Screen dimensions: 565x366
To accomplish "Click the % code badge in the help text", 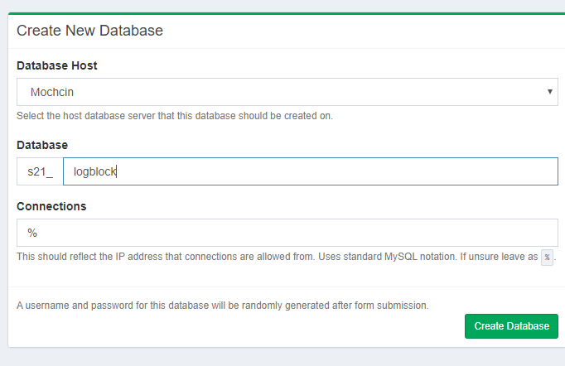I will tap(547, 257).
